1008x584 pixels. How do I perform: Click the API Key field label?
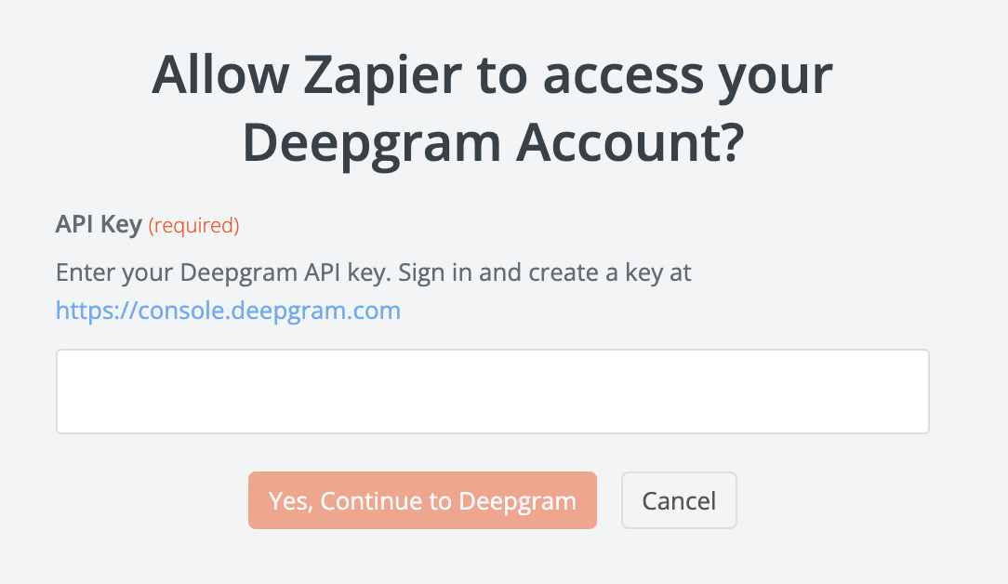click(x=99, y=224)
